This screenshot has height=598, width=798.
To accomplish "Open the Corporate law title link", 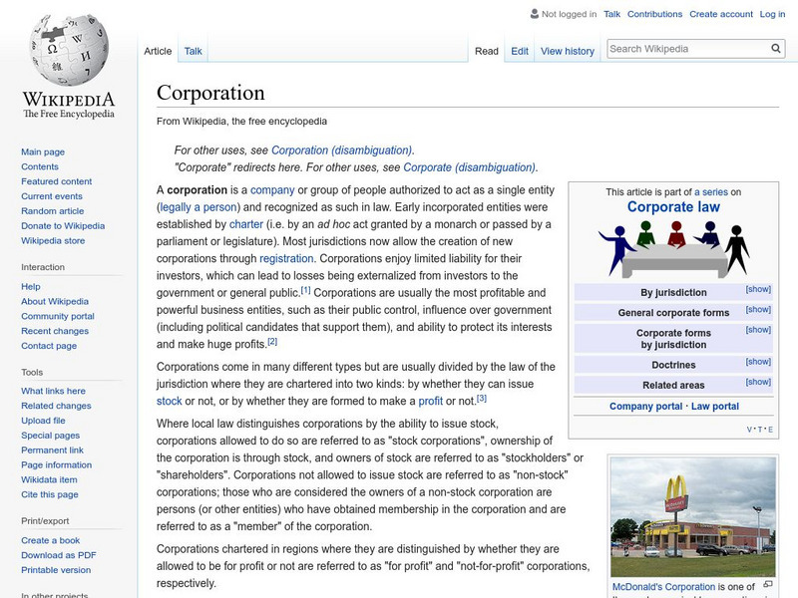I will click(673, 207).
